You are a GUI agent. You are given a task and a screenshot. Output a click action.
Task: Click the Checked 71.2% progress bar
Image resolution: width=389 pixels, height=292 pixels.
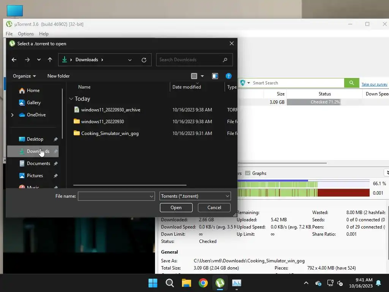[325, 102]
